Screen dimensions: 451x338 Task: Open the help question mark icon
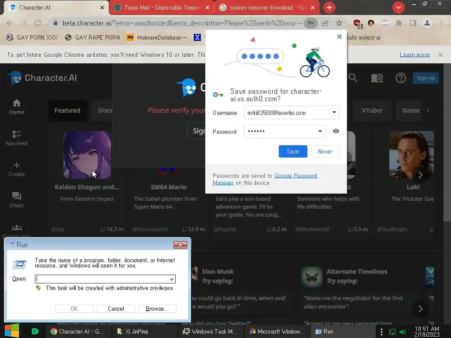click(x=400, y=78)
